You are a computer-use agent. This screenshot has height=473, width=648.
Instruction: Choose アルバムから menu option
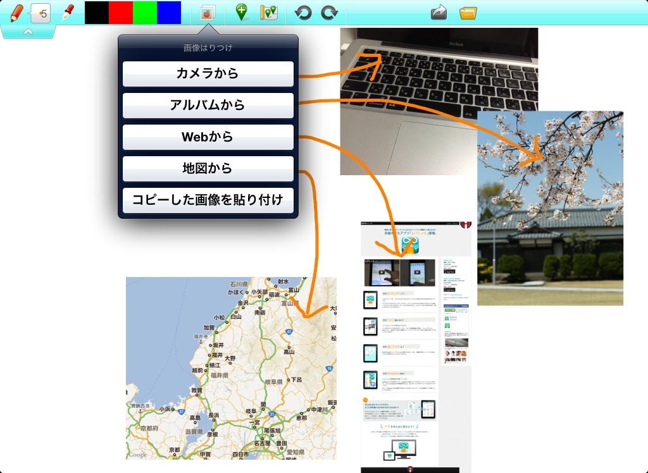tap(208, 105)
